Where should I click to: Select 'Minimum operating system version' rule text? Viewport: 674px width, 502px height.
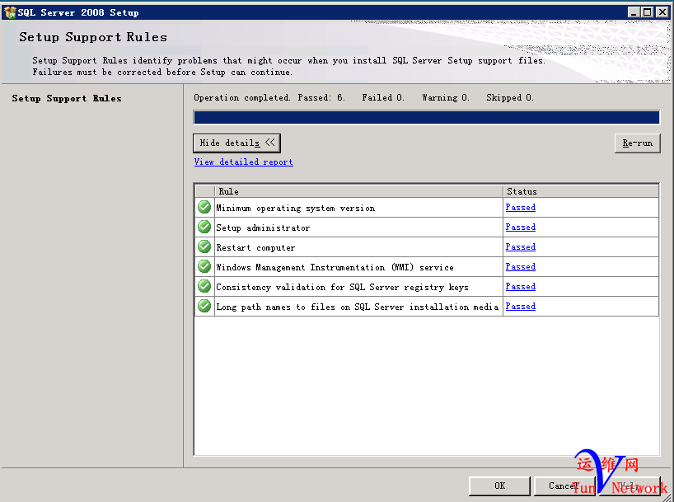click(x=295, y=209)
